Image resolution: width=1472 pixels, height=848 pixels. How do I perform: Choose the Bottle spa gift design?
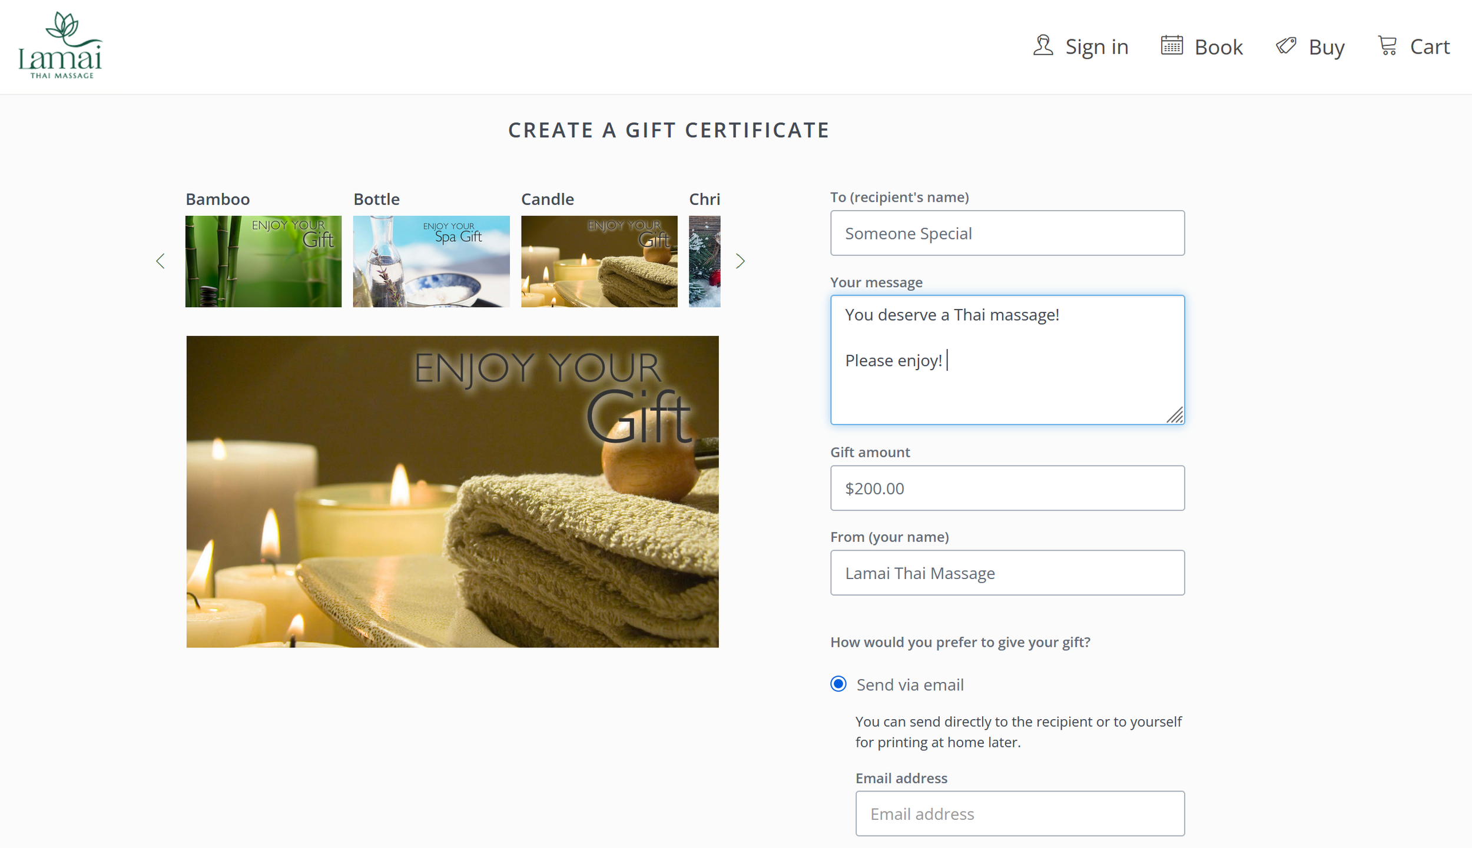pos(431,261)
